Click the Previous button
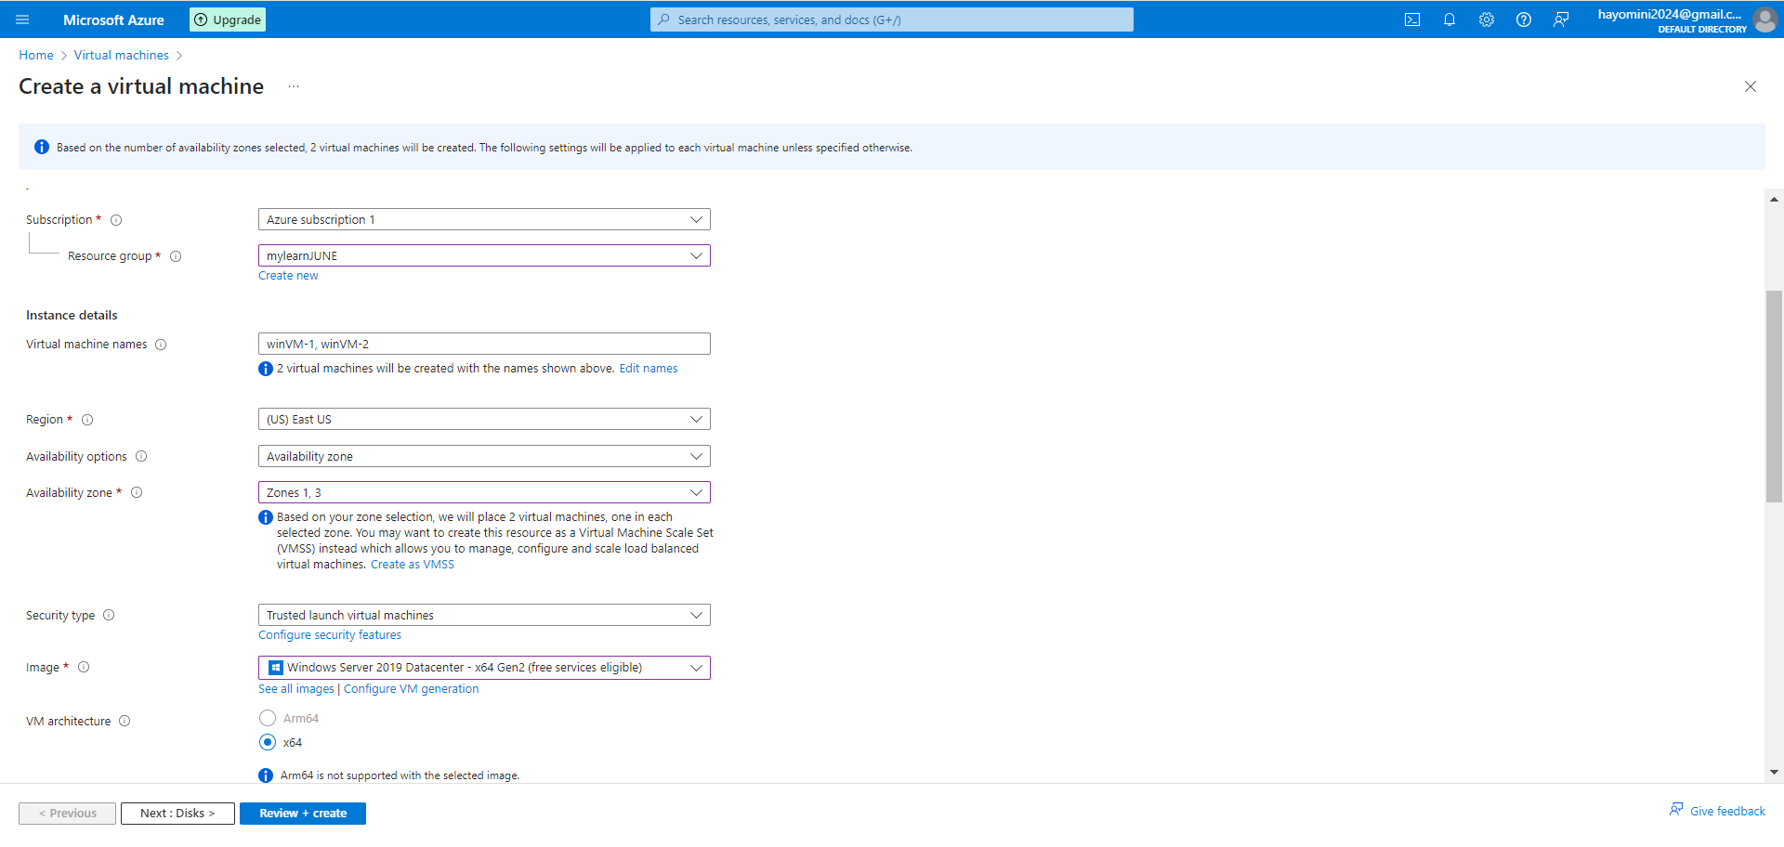The width and height of the screenshot is (1784, 847). 68,814
